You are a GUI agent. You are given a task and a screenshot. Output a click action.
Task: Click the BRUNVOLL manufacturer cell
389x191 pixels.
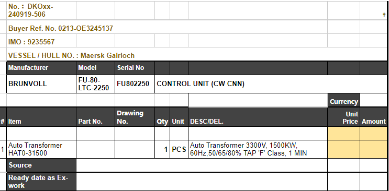[41, 84]
